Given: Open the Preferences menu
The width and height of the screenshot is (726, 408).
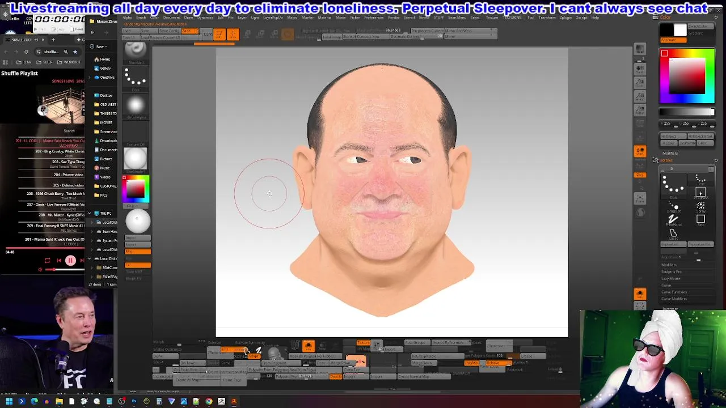Looking at the screenshot, I should (x=374, y=18).
